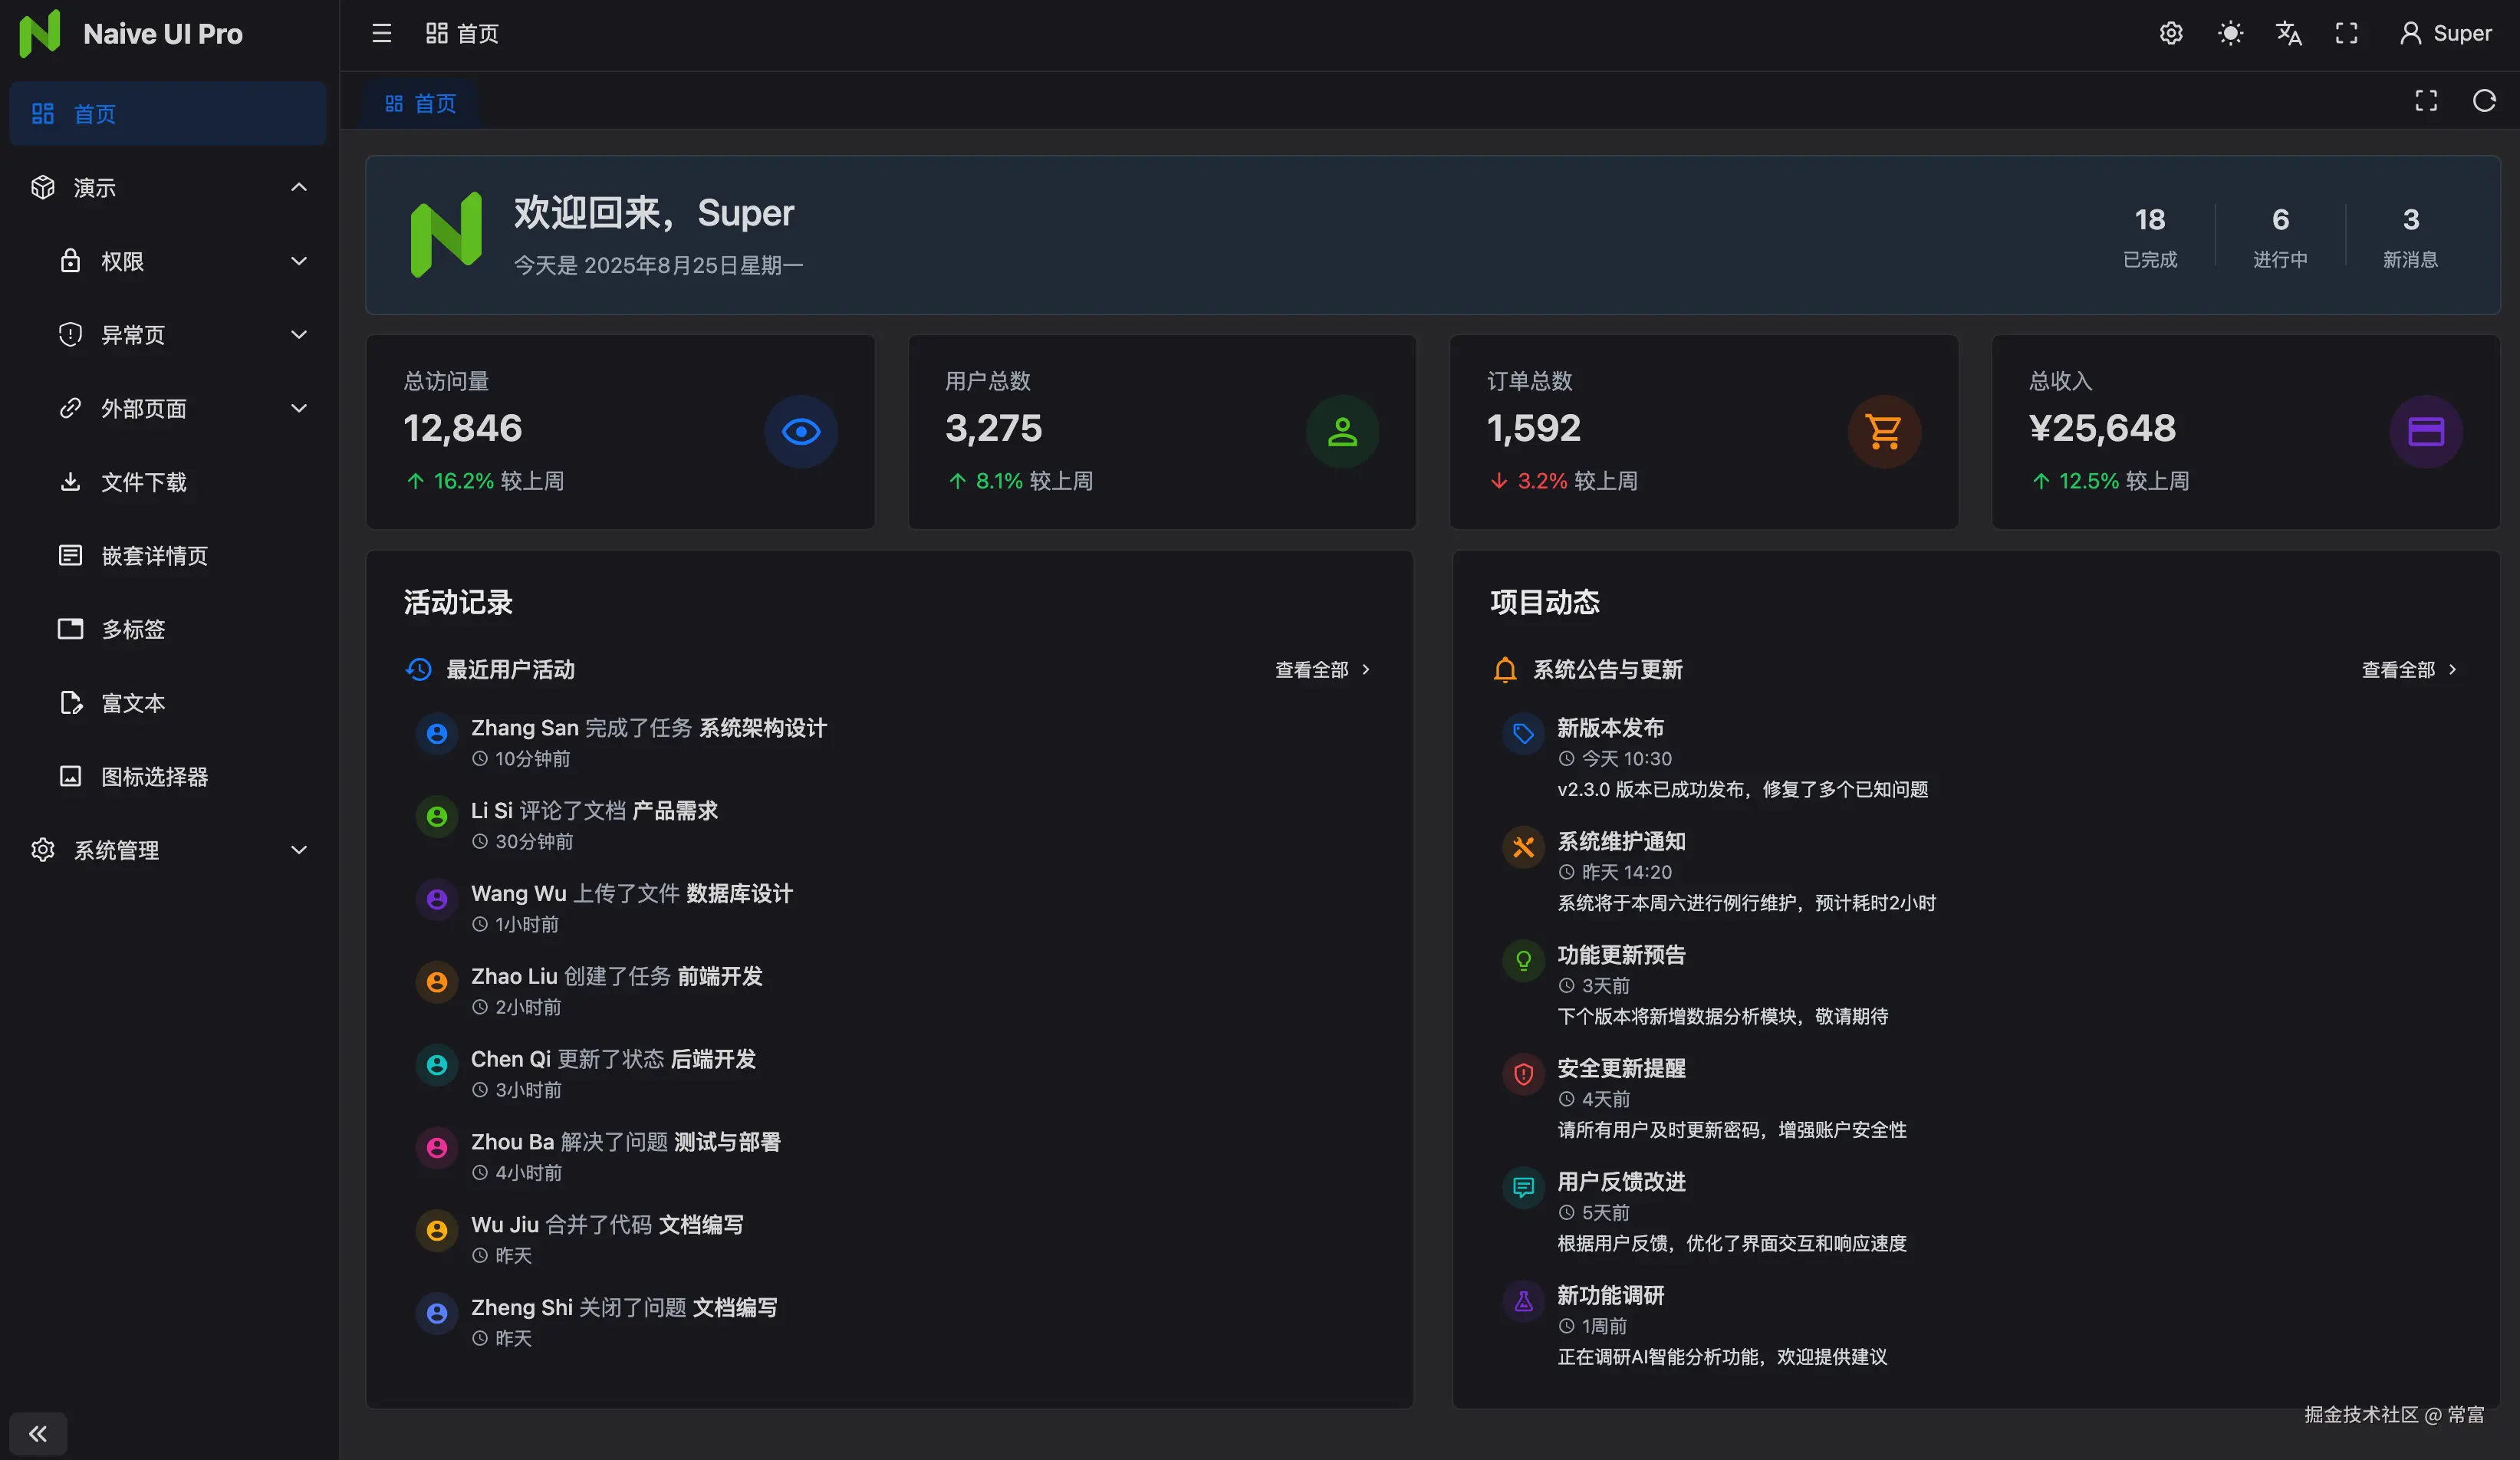Select the 文件下载 sidebar icon
The width and height of the screenshot is (2520, 1460).
point(70,482)
